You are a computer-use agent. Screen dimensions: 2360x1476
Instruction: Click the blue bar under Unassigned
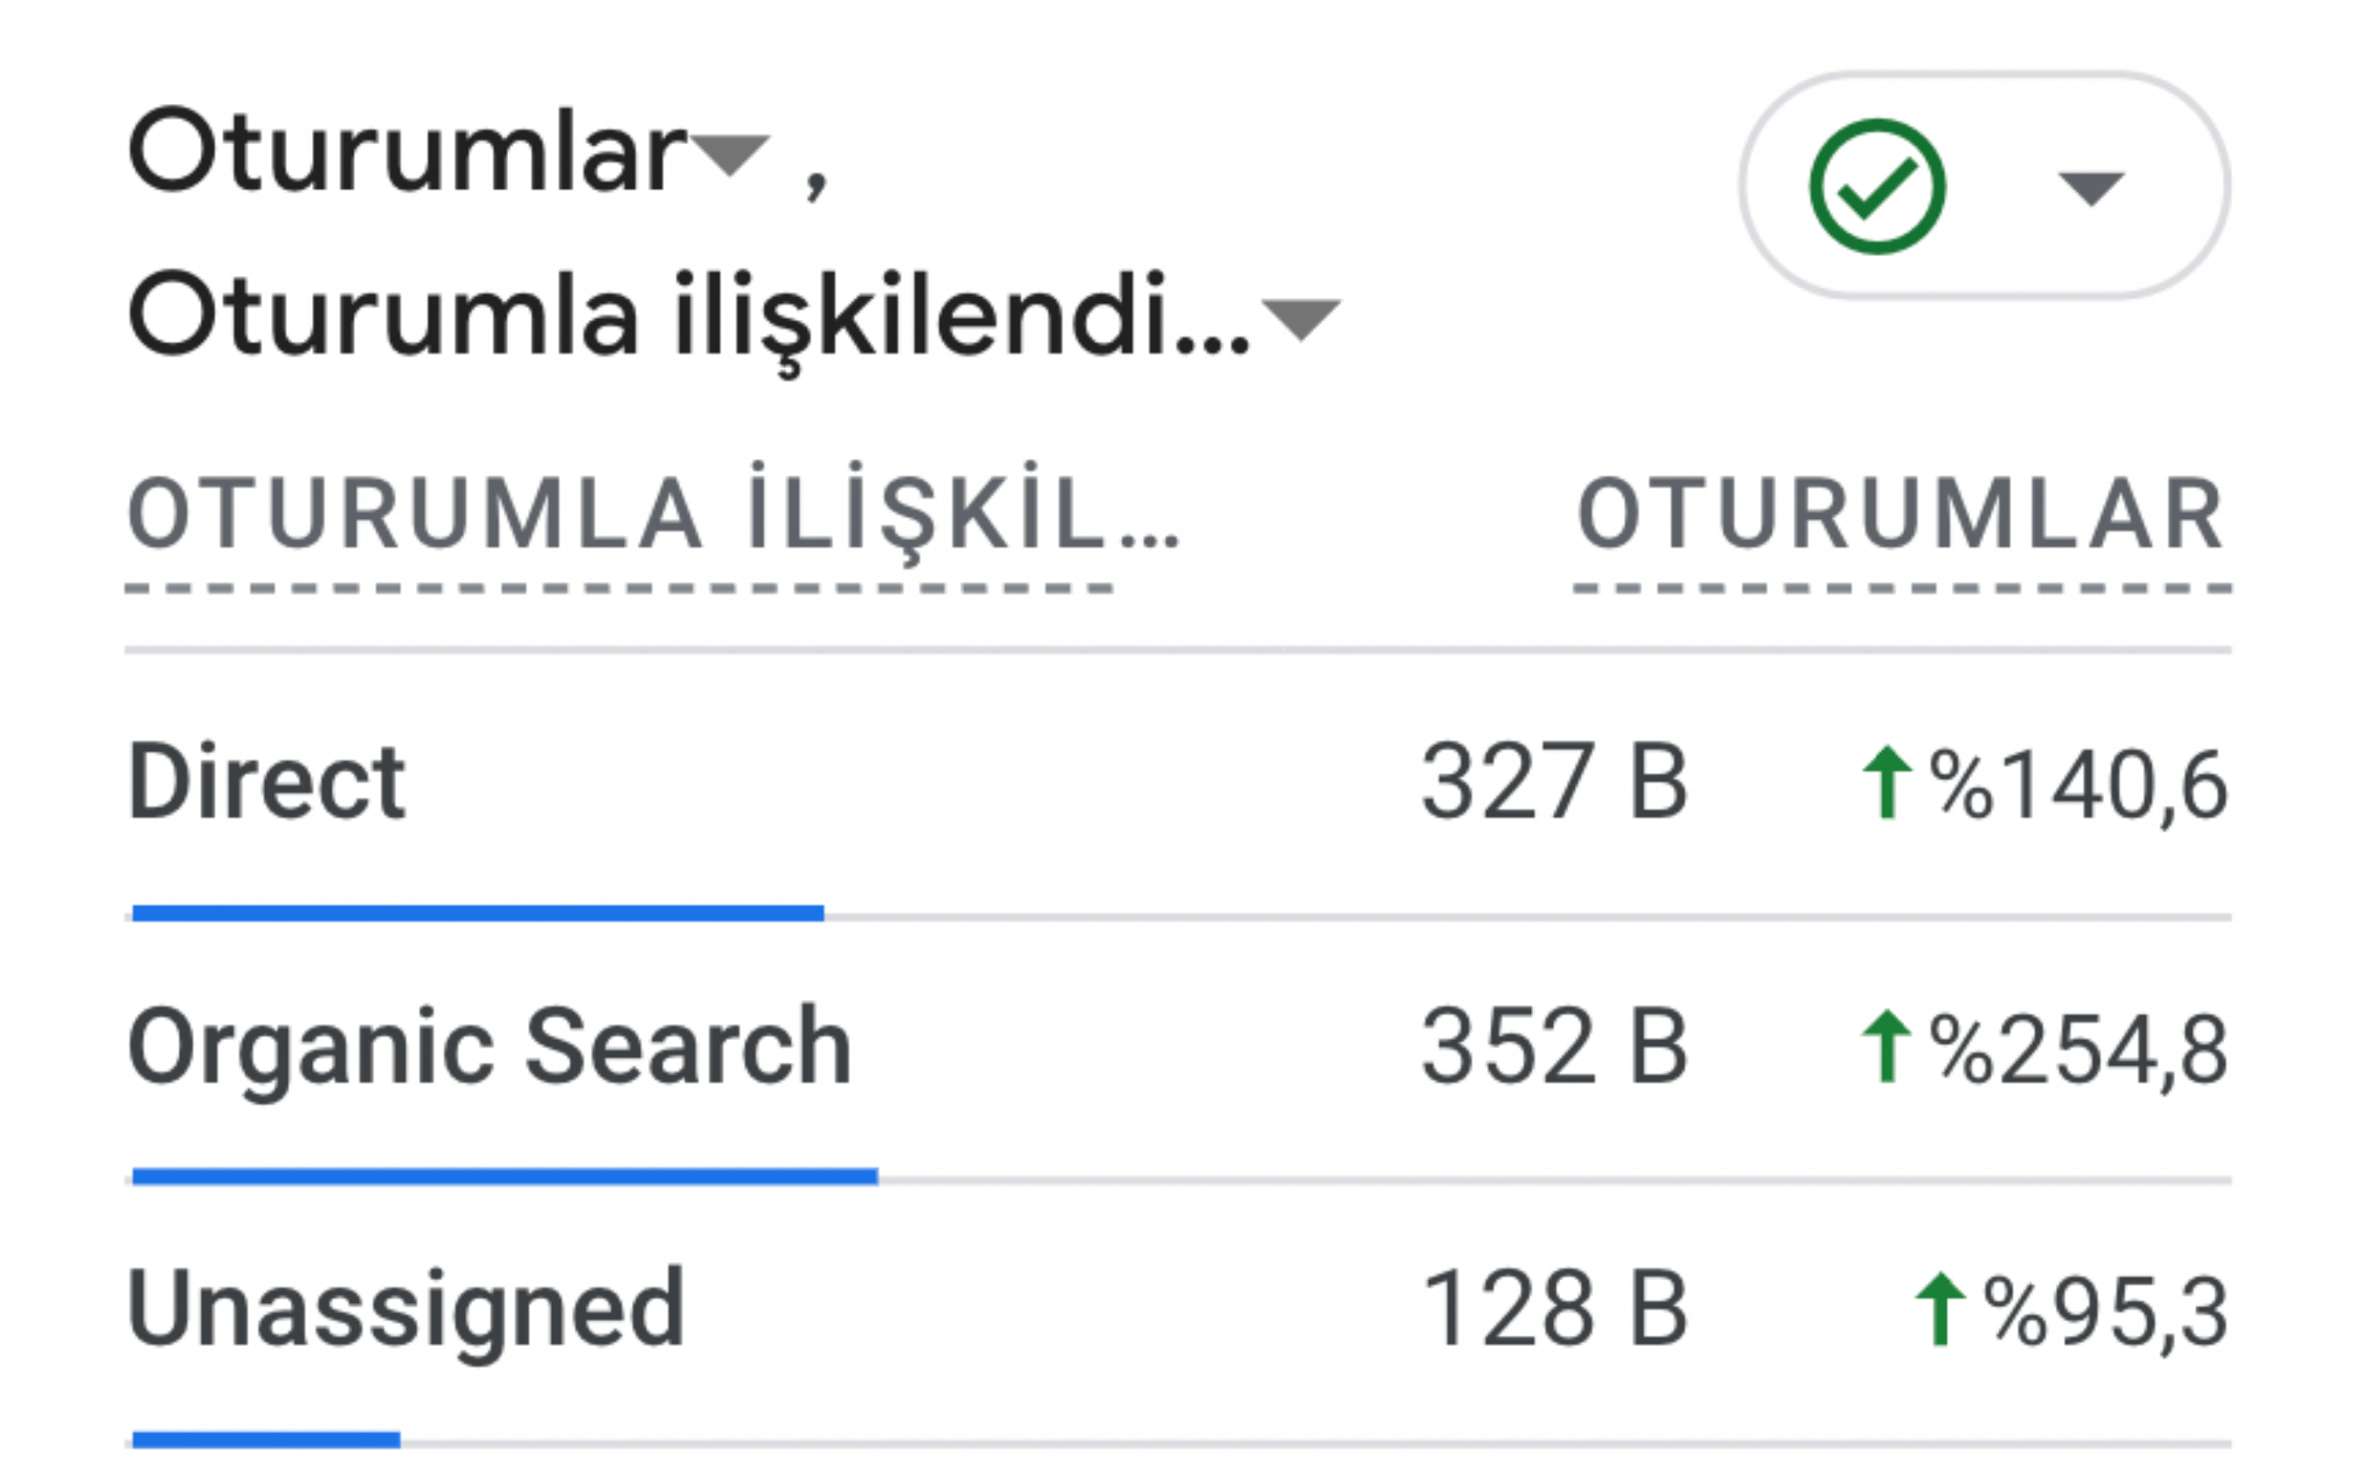[x=266, y=1440]
